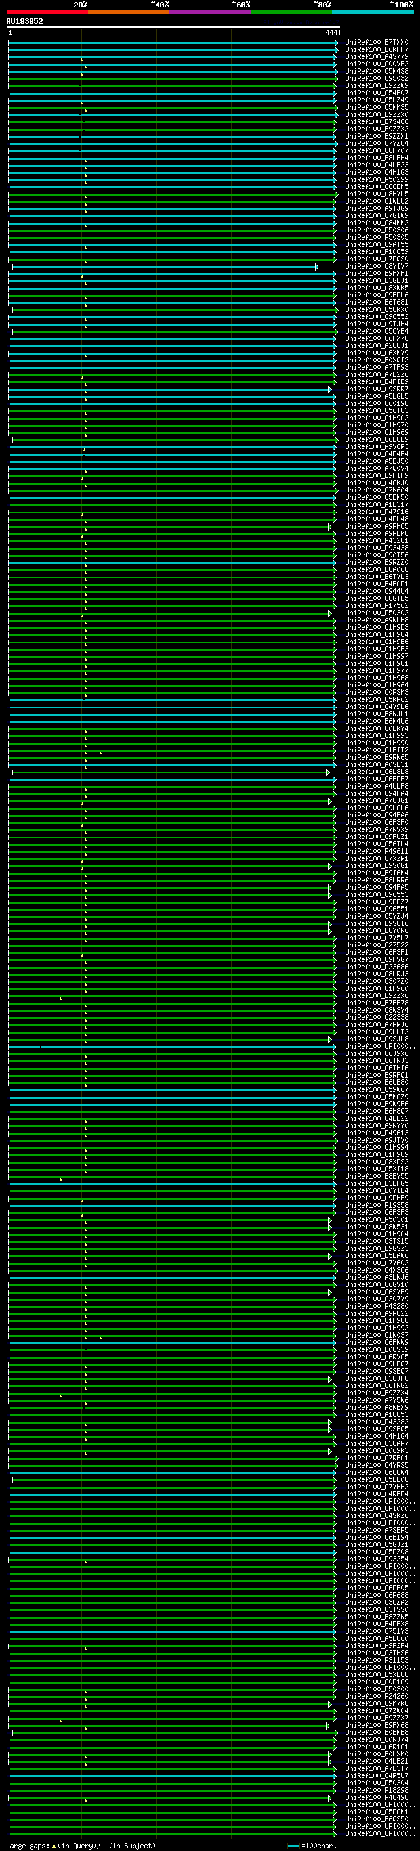Open hit UniRef100_B7TXX0
The image size is (420, 1851).
[377, 43]
